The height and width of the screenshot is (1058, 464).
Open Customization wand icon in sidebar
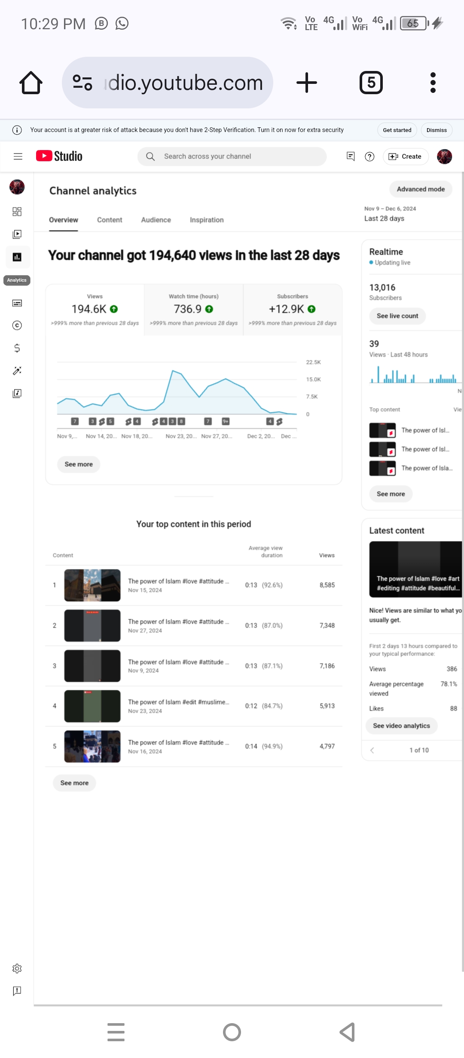pyautogui.click(x=17, y=371)
